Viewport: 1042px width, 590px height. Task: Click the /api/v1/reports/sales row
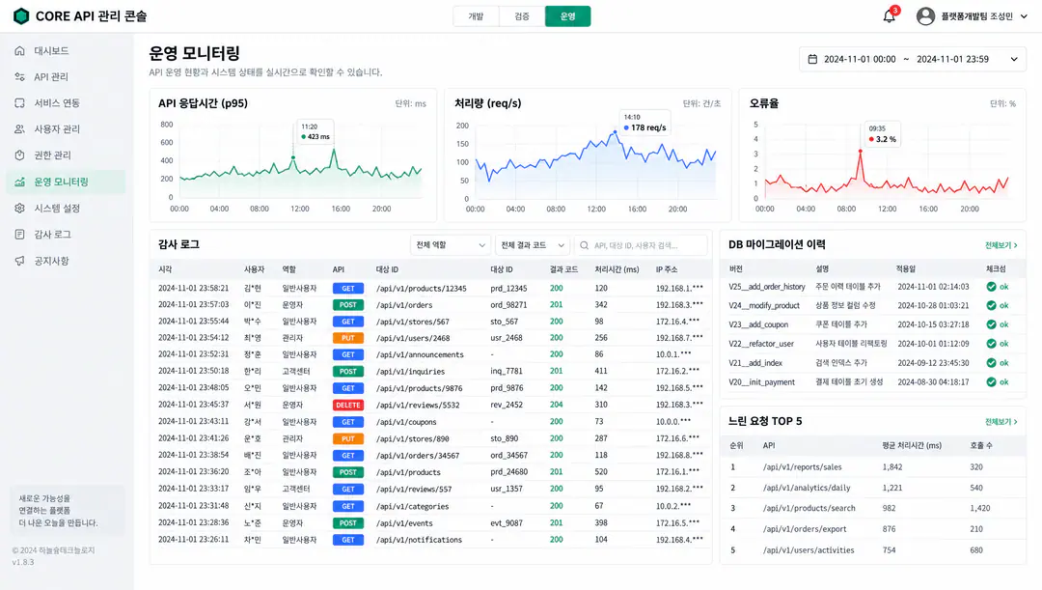click(872, 467)
